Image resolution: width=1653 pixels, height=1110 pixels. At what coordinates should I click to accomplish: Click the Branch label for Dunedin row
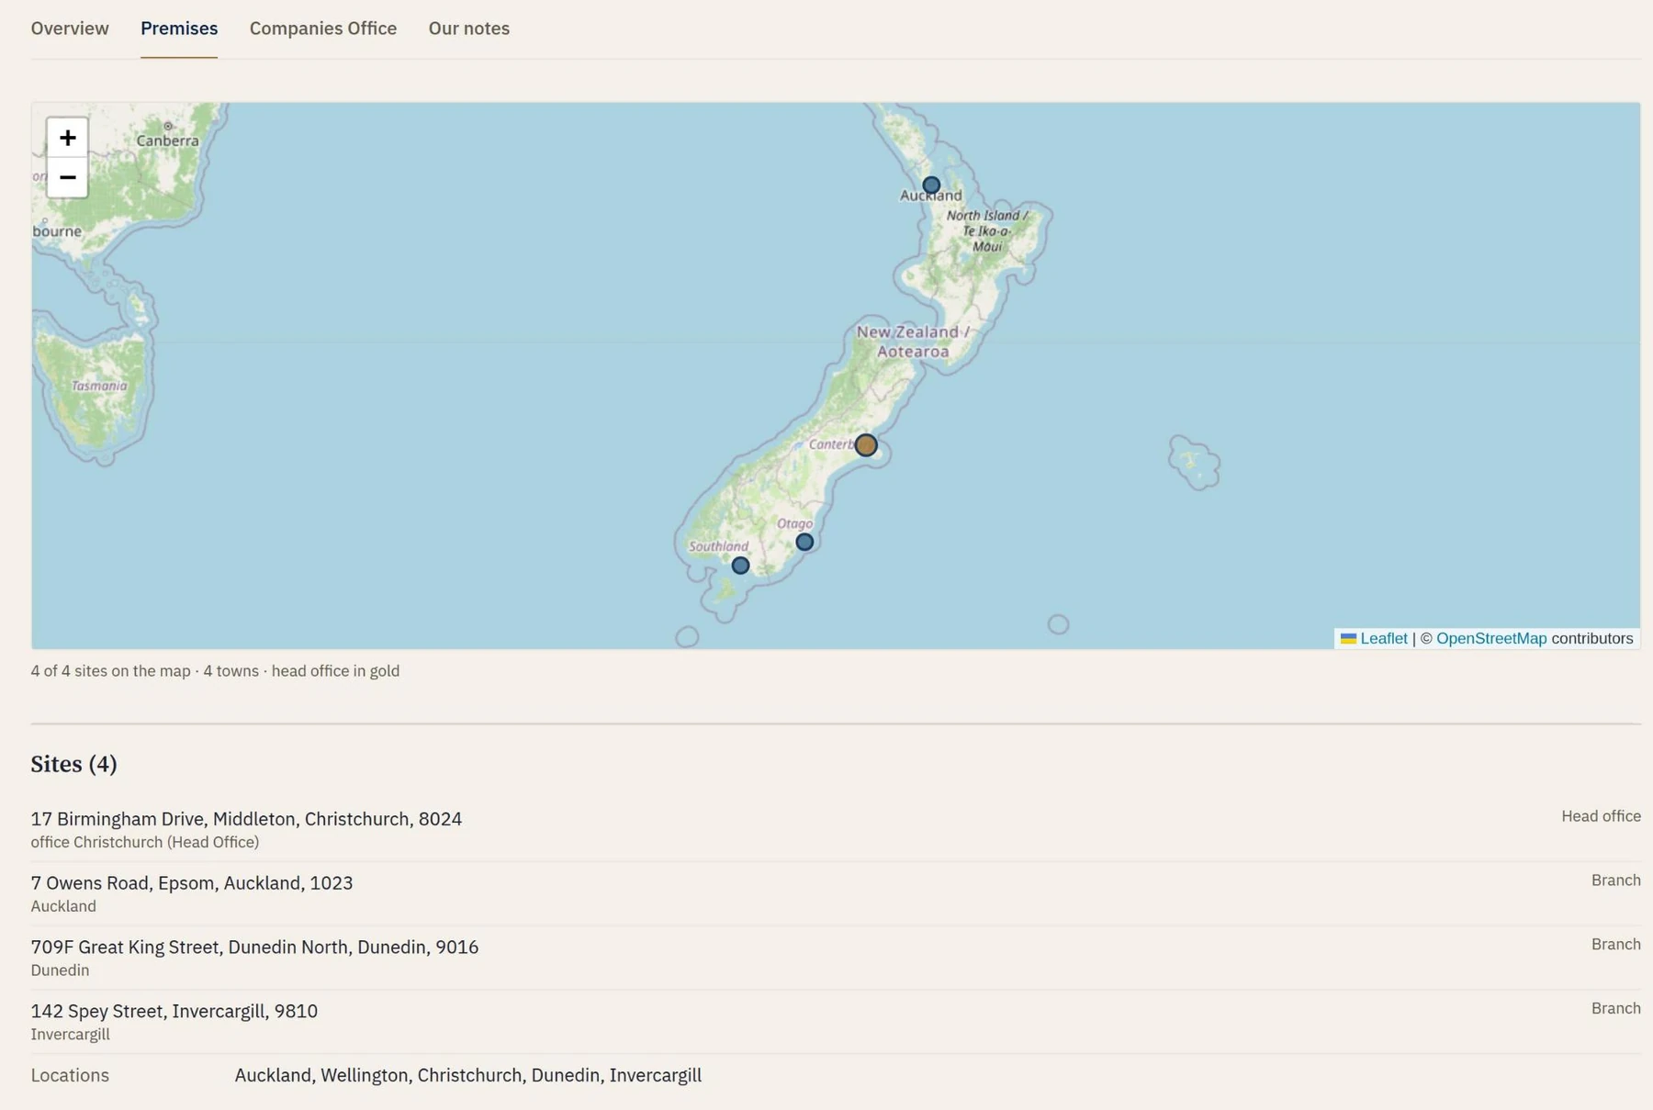(x=1615, y=945)
